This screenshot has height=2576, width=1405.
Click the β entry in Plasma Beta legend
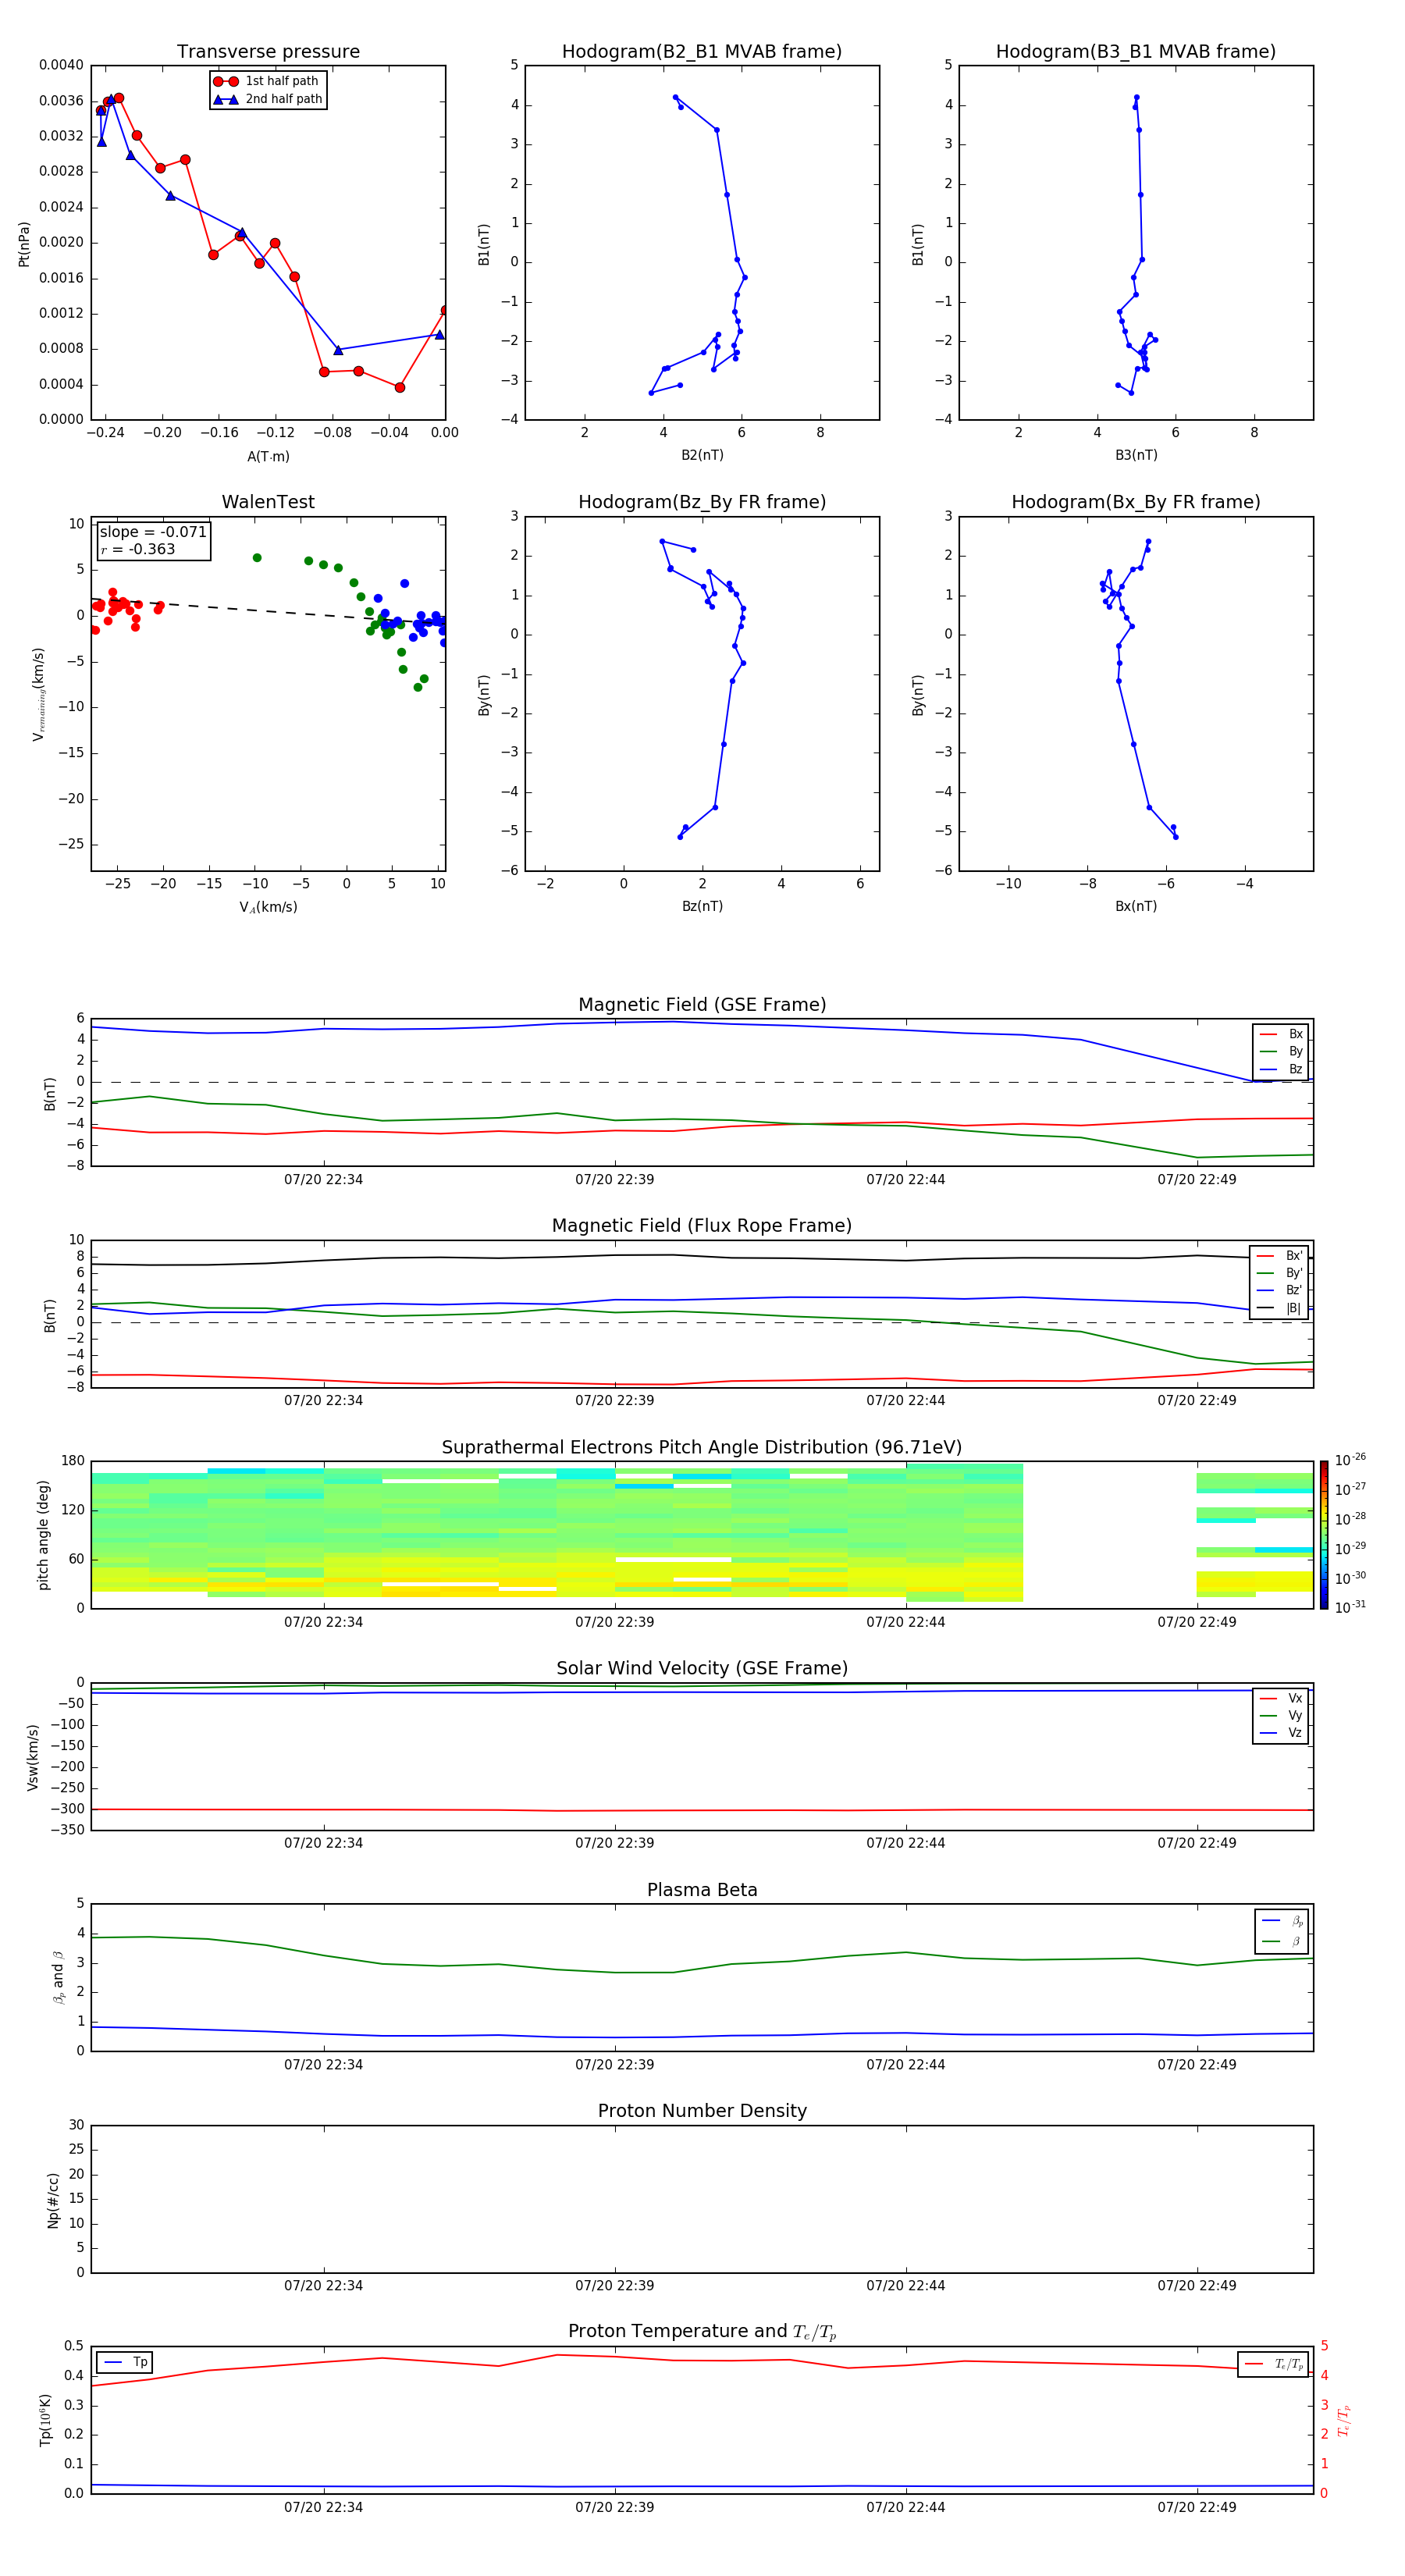click(x=1282, y=1941)
